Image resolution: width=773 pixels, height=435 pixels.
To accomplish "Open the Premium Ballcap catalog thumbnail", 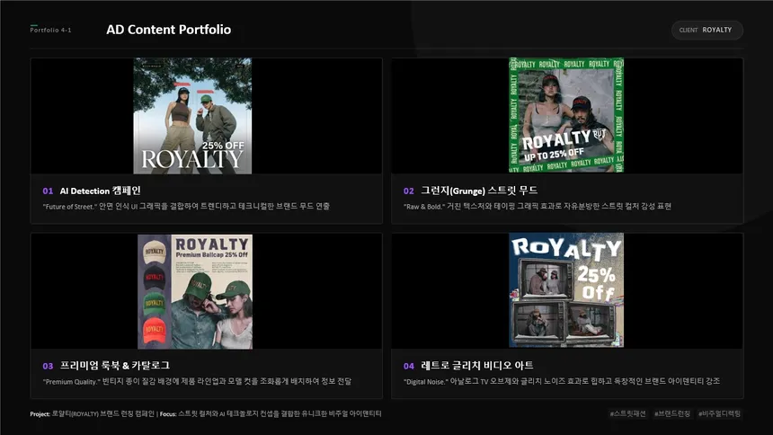I will (x=195, y=291).
